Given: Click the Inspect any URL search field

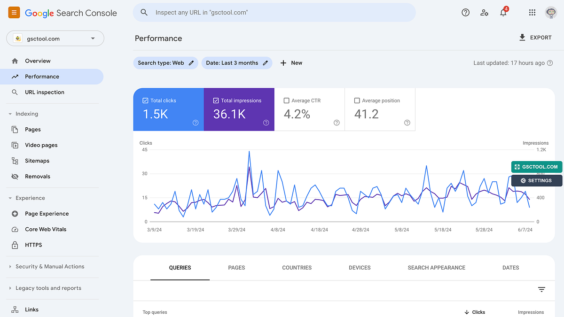Looking at the screenshot, I should tap(275, 12).
